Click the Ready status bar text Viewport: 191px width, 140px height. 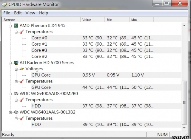tap(8, 135)
